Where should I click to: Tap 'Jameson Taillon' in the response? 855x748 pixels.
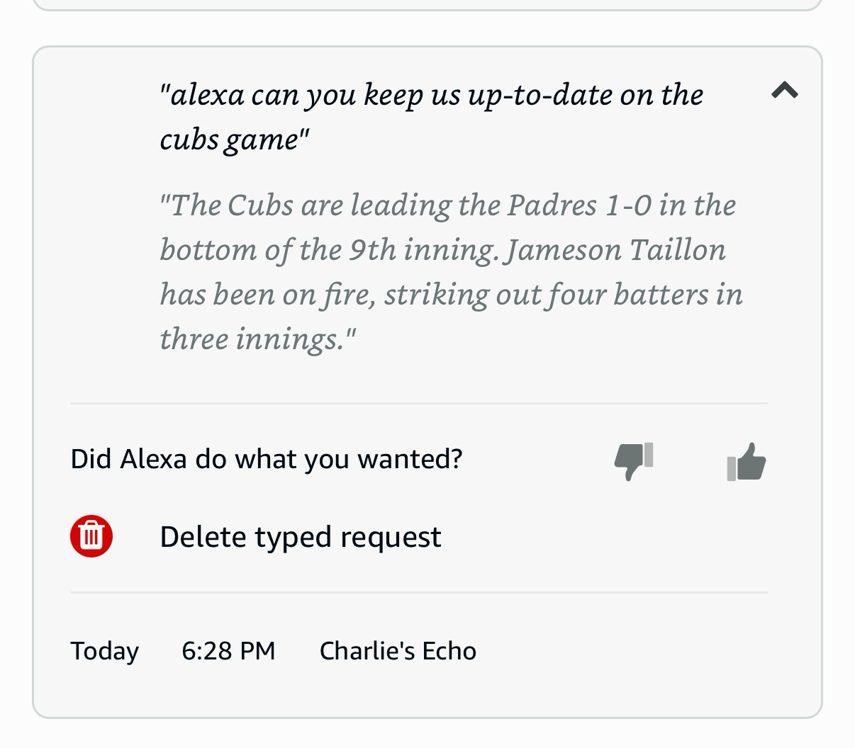pyautogui.click(x=617, y=250)
